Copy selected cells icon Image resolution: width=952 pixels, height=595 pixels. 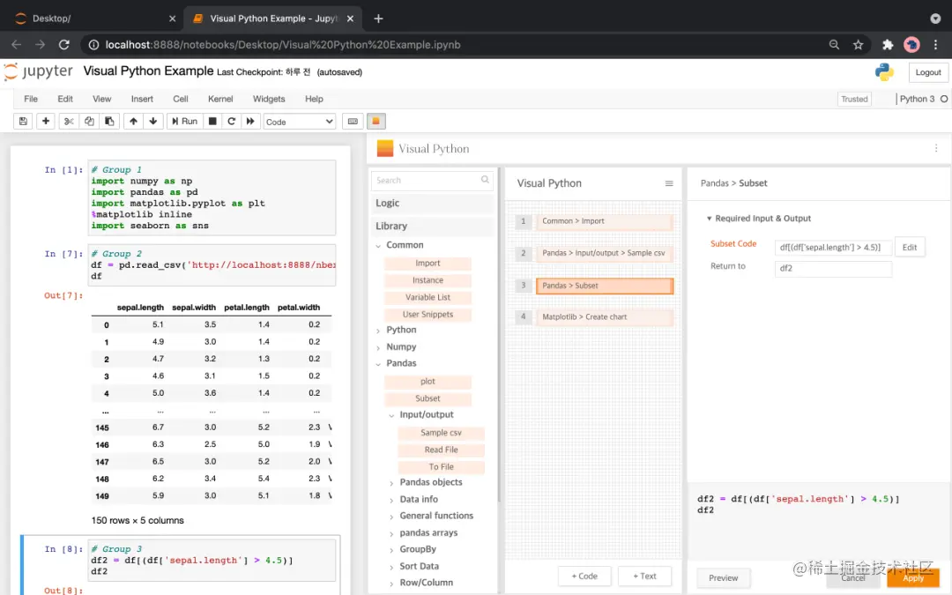click(89, 122)
